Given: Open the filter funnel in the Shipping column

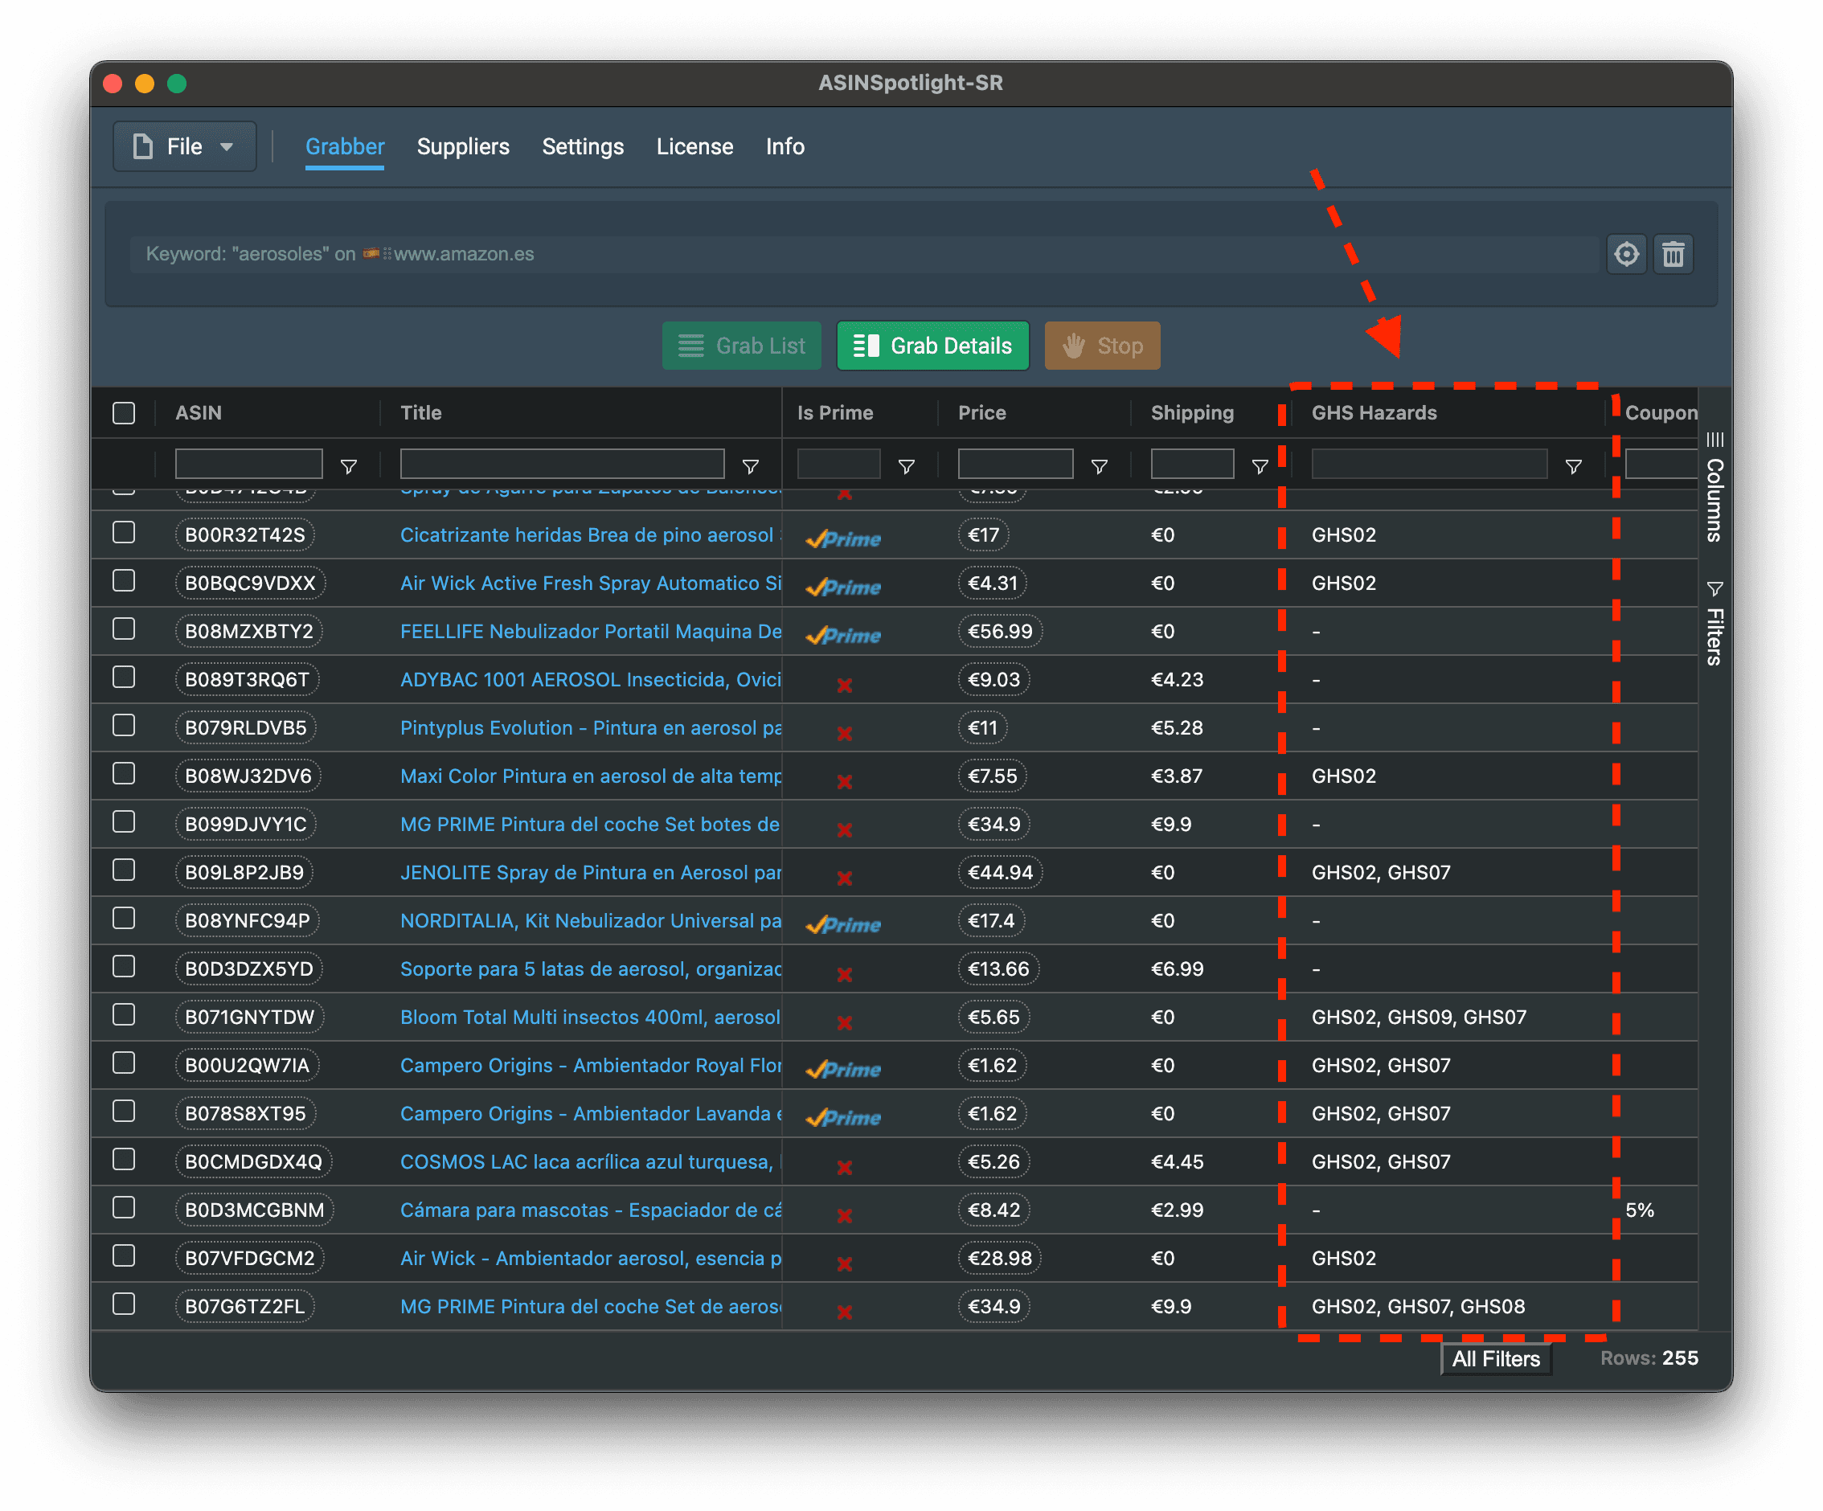Looking at the screenshot, I should point(1259,466).
